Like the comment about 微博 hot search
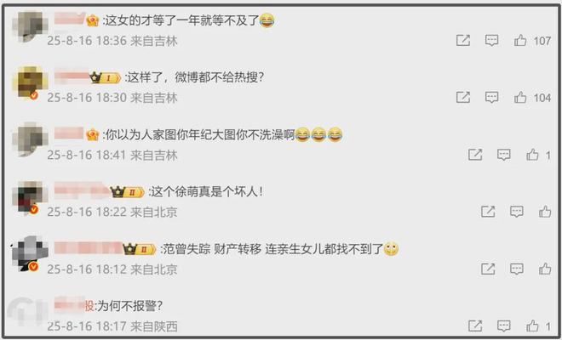This screenshot has height=340, width=562. (x=520, y=97)
